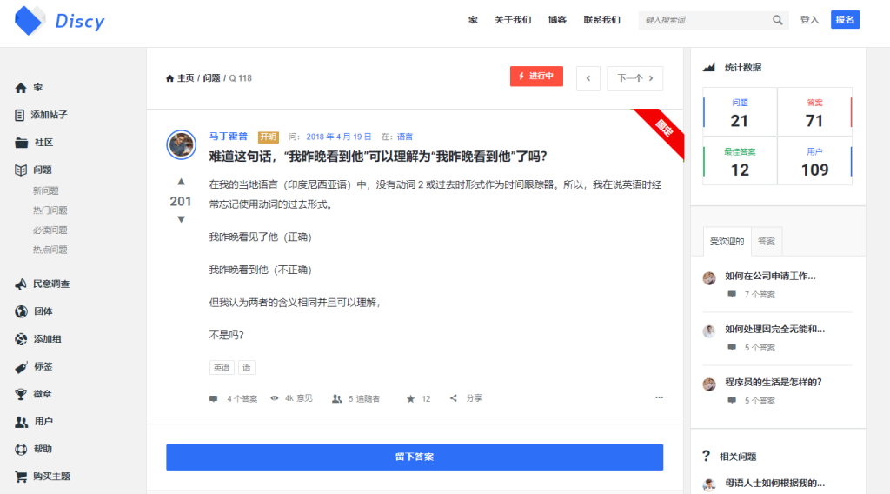The height and width of the screenshot is (494, 890).
Task: Open 徽章 in the sidebar
Action: tap(43, 394)
